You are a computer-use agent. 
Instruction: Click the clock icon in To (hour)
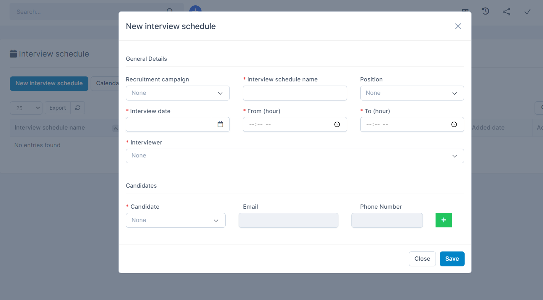coord(454,125)
